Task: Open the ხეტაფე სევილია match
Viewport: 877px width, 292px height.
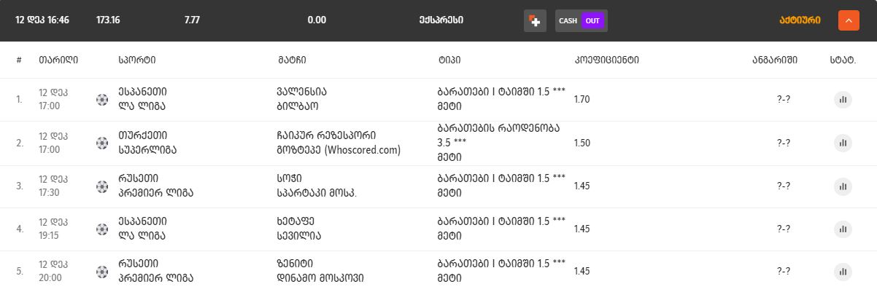Action: coord(299,229)
